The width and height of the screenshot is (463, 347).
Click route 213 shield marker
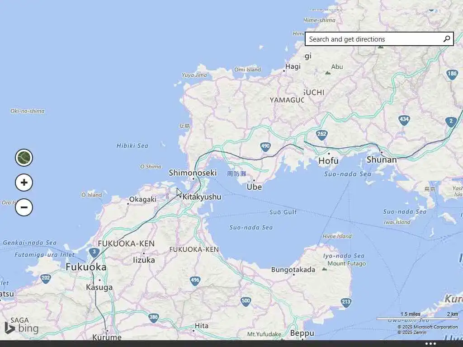point(346,302)
